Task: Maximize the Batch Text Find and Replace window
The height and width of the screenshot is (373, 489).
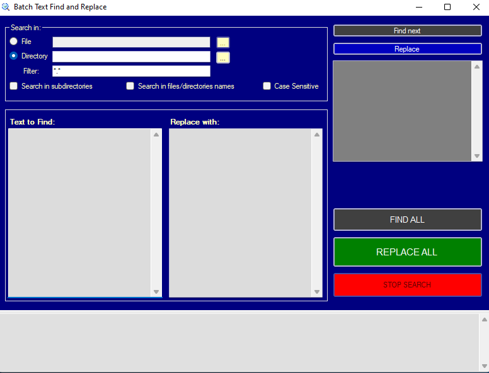Action: (447, 7)
